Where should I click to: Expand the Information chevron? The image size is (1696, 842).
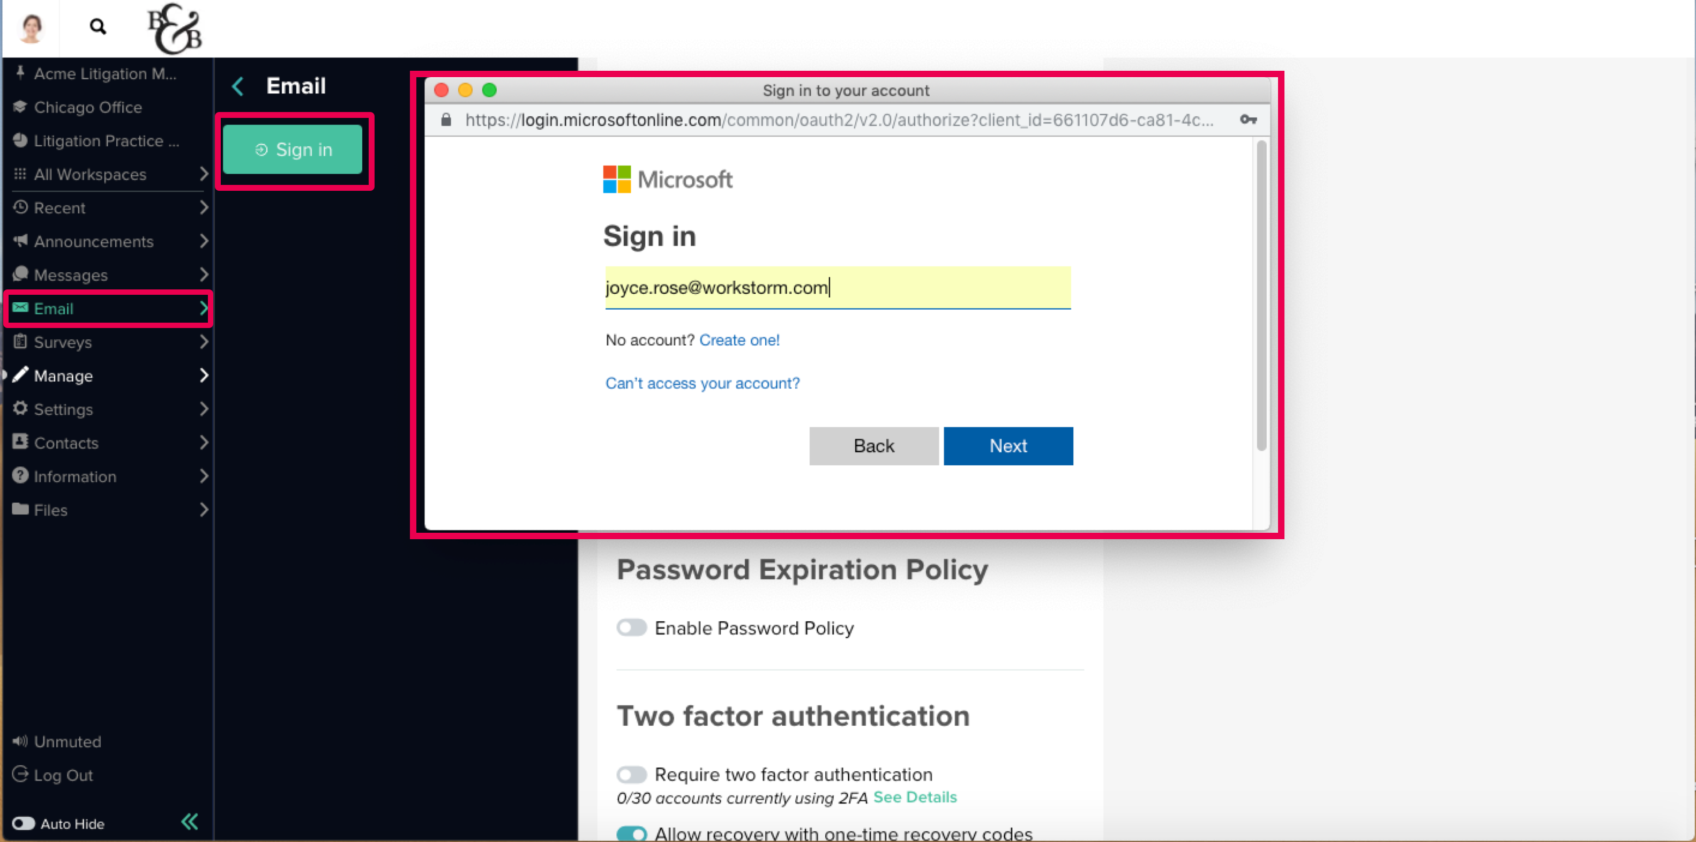[204, 476]
